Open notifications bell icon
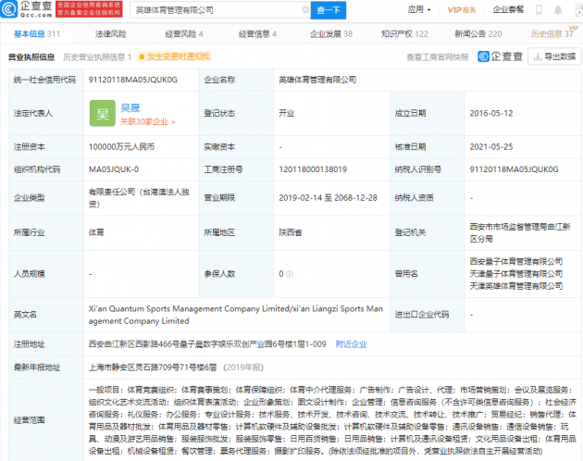This screenshot has height=461, width=583. [x=558, y=10]
